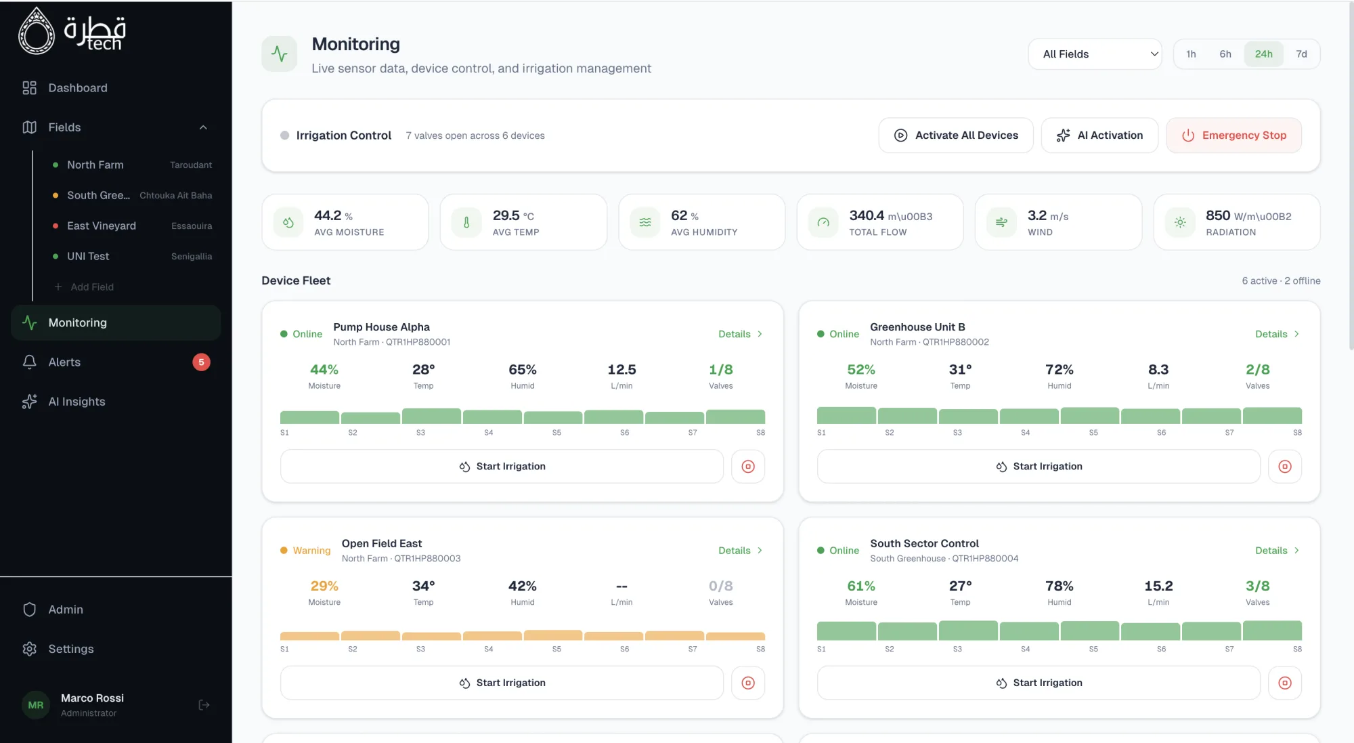Select UNI Test field
This screenshot has width=1354, height=743.
[132, 256]
